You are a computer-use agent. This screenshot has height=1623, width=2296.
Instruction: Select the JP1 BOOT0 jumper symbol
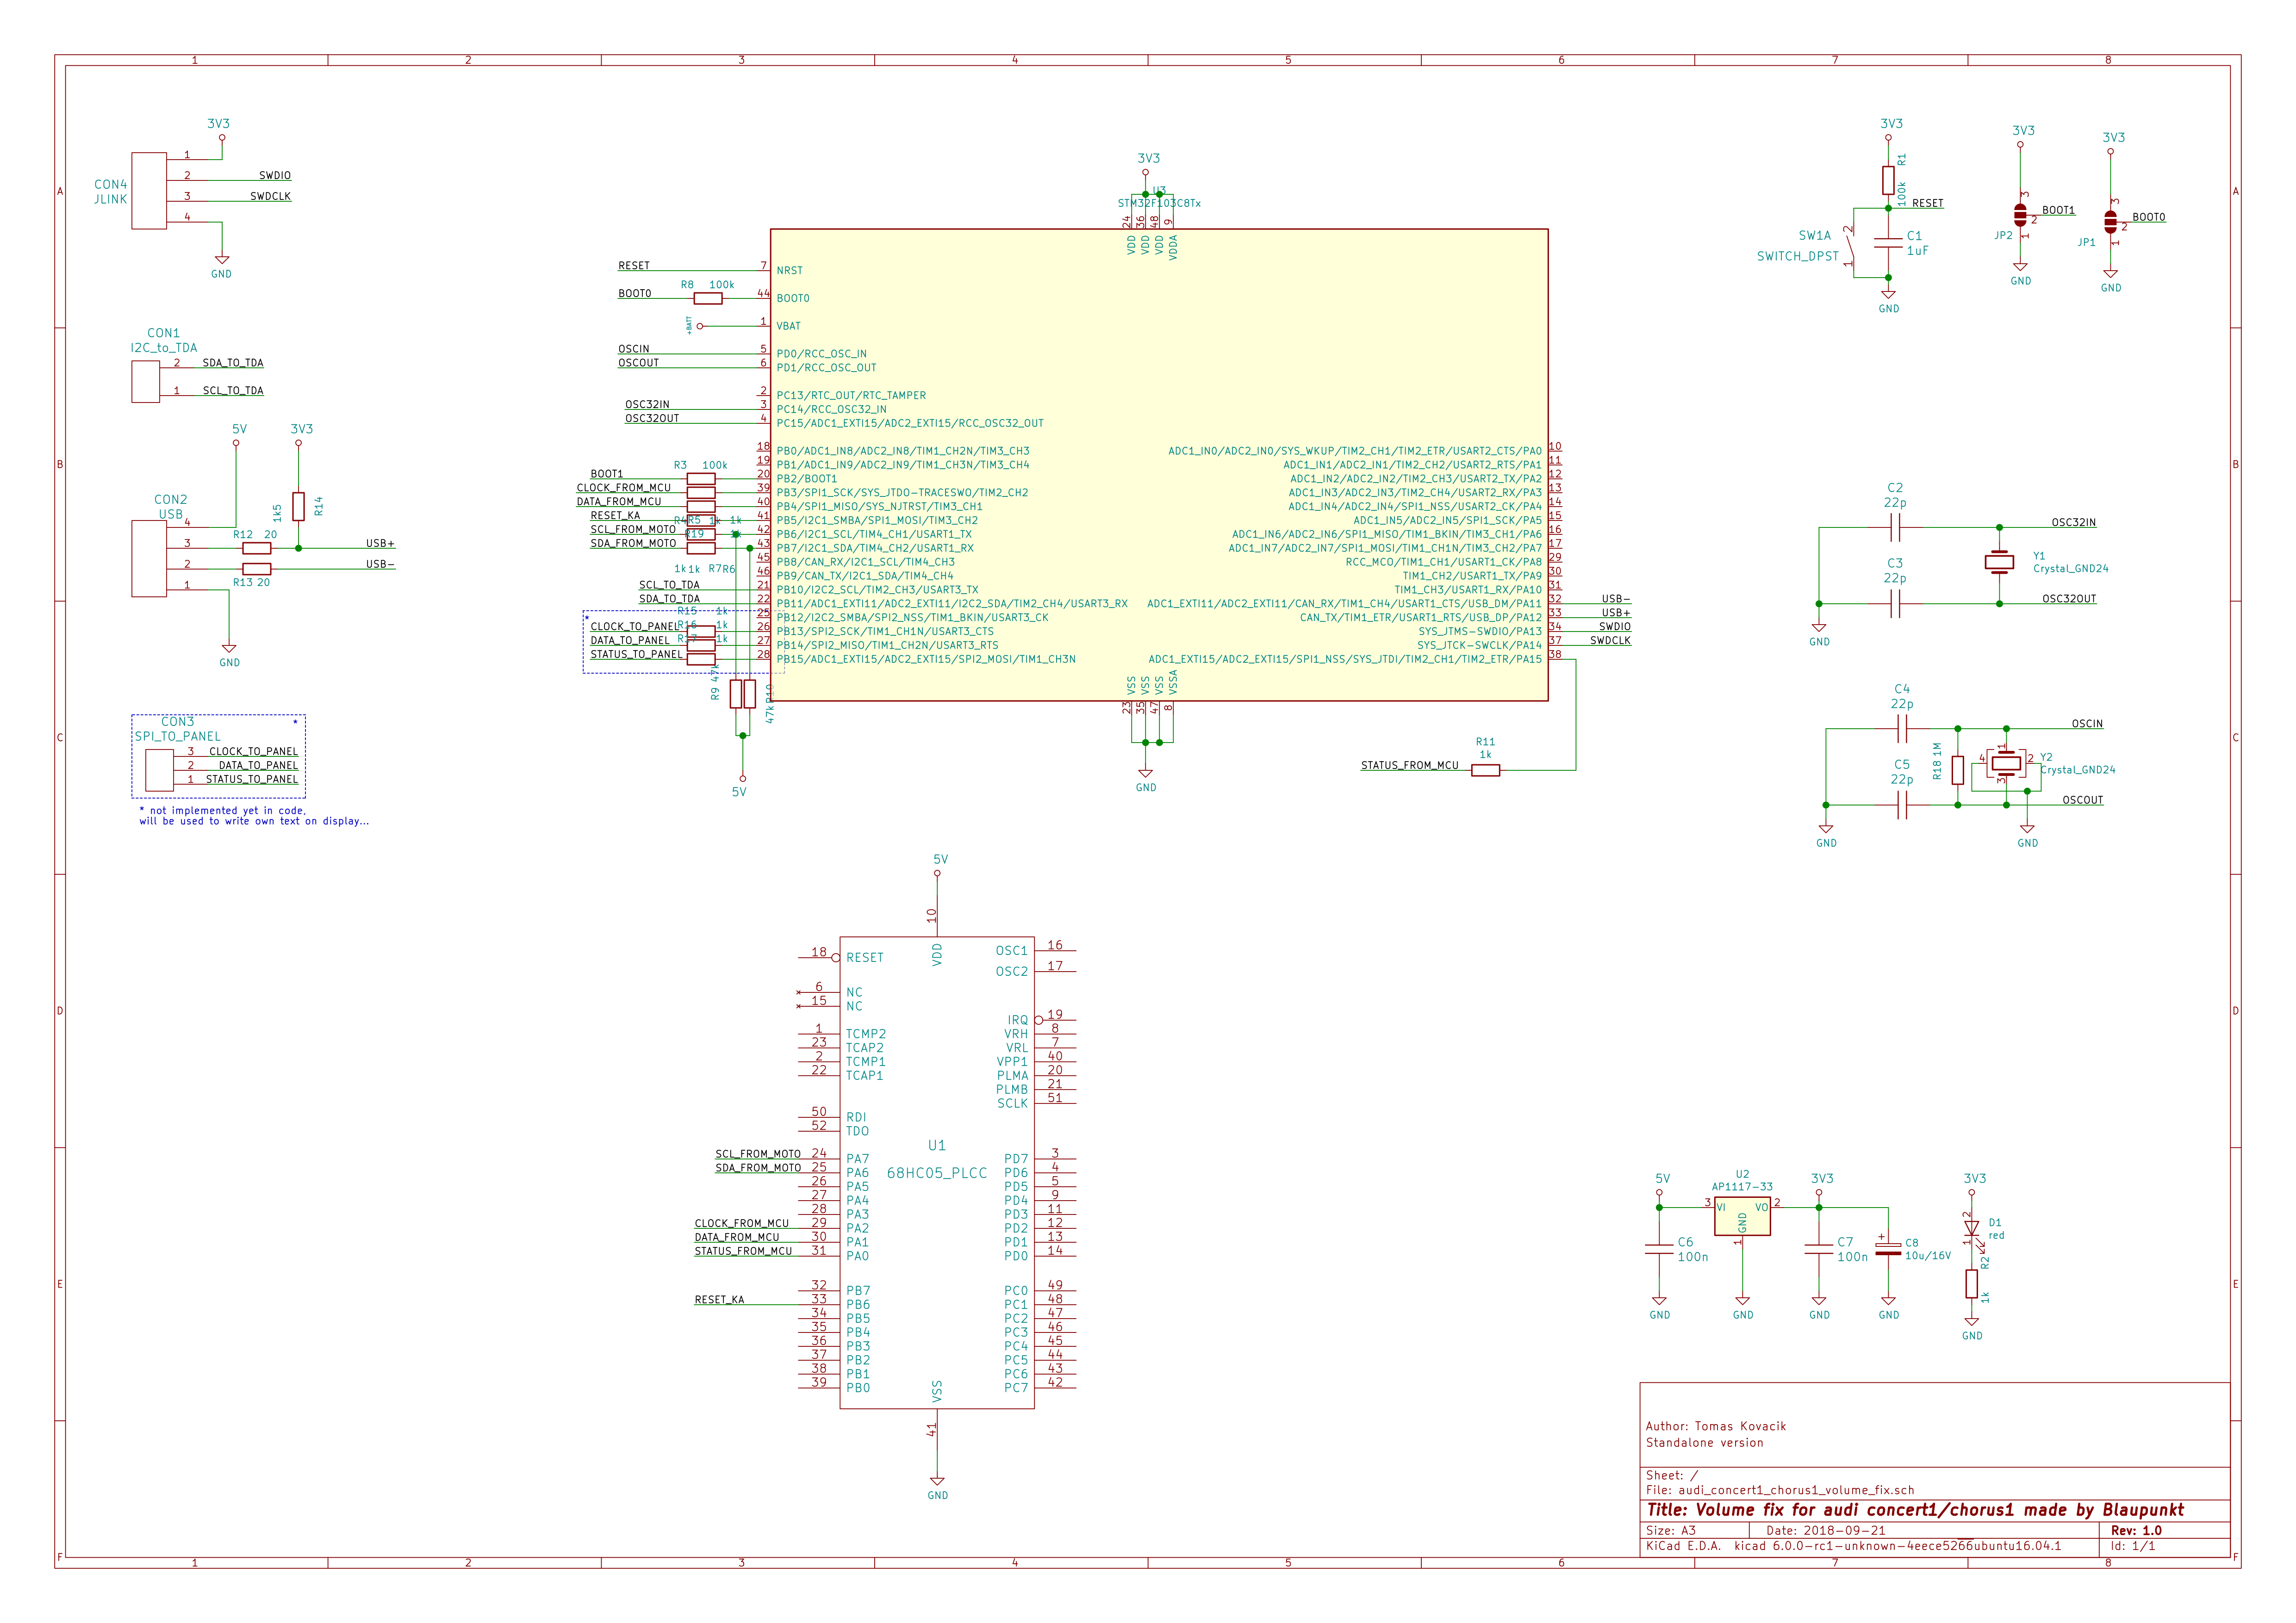tap(2110, 222)
